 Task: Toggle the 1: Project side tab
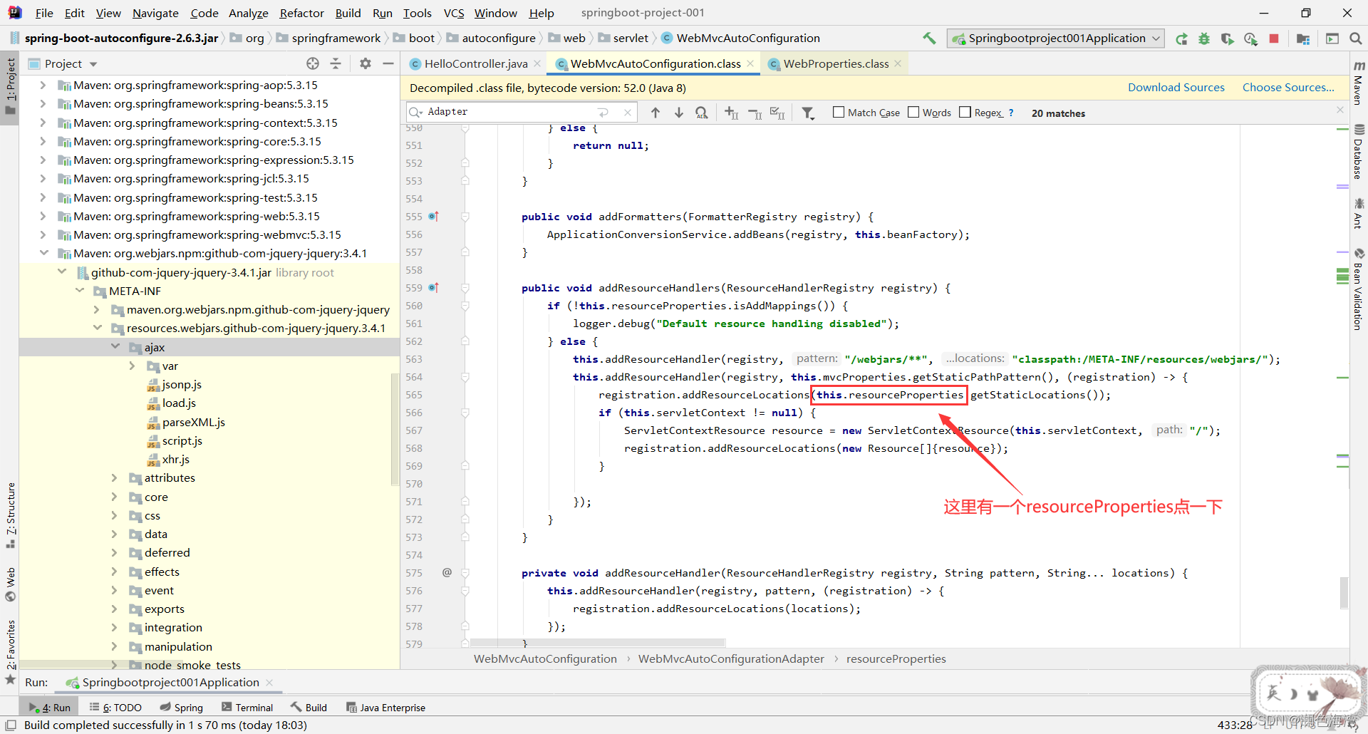point(10,87)
